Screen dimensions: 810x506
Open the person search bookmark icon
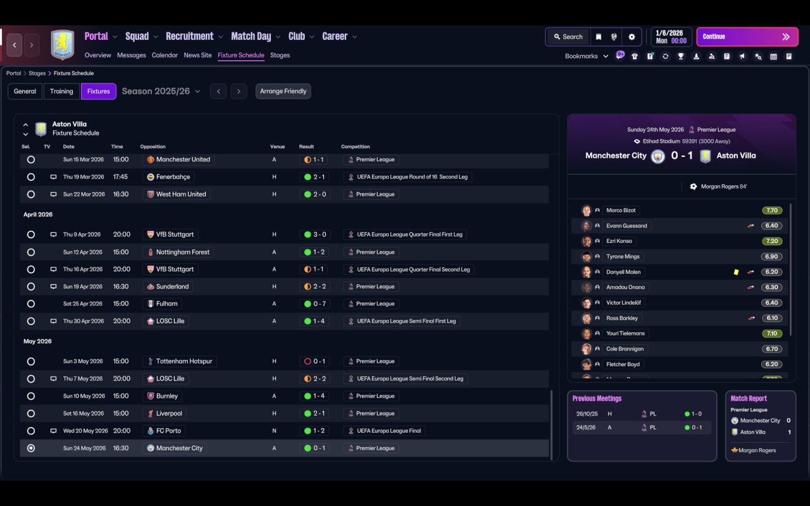click(712, 56)
